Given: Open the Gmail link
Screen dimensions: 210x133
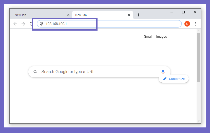Looking at the screenshot, I should (148, 36).
